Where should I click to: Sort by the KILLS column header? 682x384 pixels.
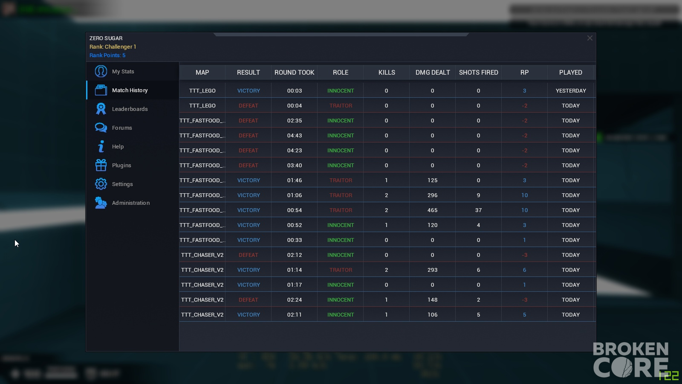[x=387, y=73]
